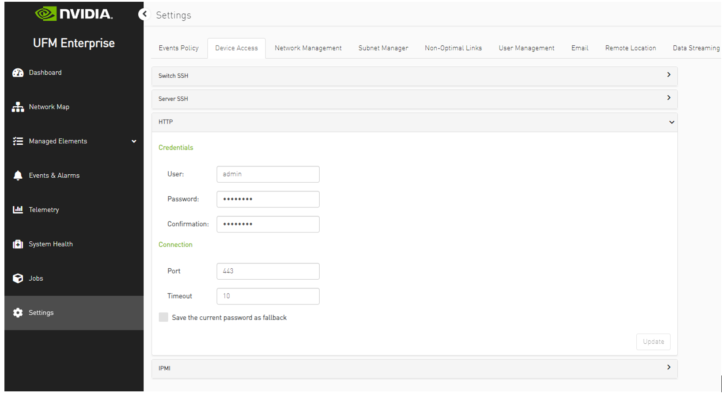The width and height of the screenshot is (722, 394).
Task: Switch to the Email tab
Action: 580,48
